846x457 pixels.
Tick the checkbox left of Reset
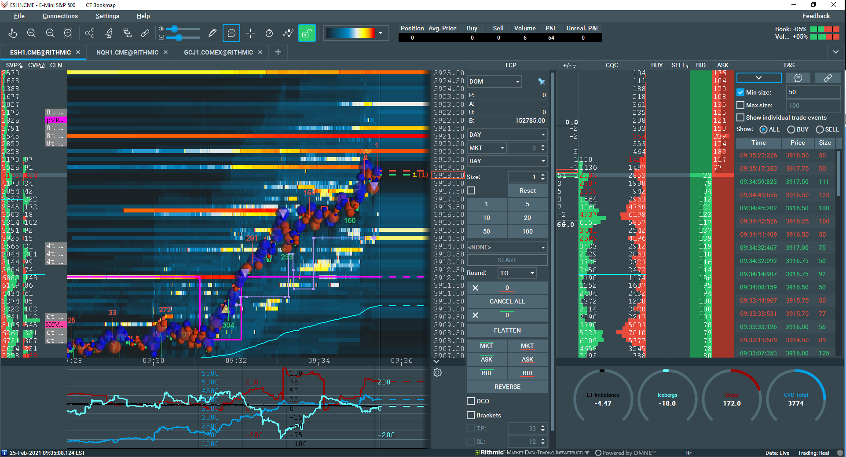click(471, 190)
